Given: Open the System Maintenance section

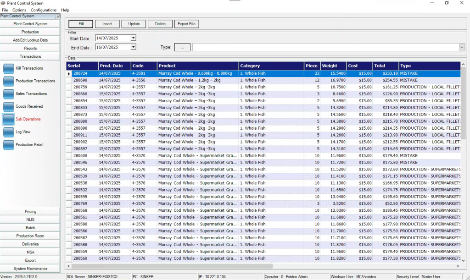Looking at the screenshot, I should click(x=30, y=269).
